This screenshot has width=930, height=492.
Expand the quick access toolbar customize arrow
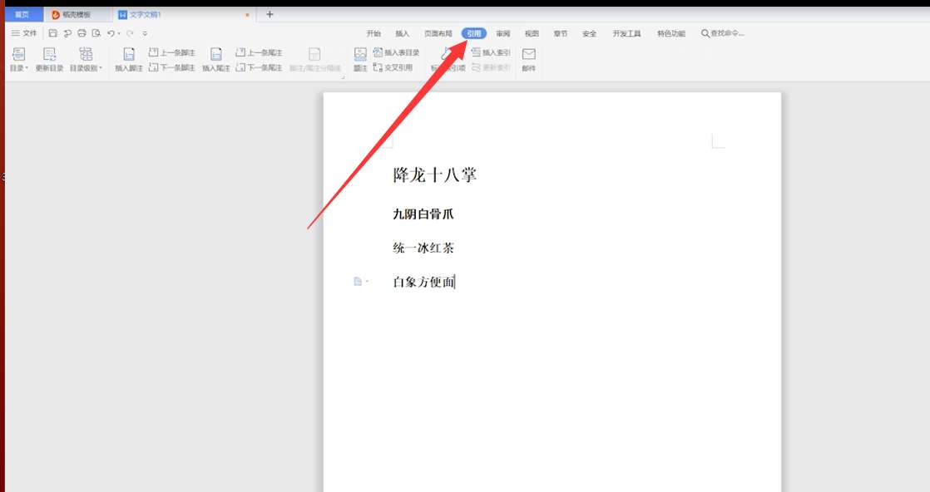[x=145, y=33]
